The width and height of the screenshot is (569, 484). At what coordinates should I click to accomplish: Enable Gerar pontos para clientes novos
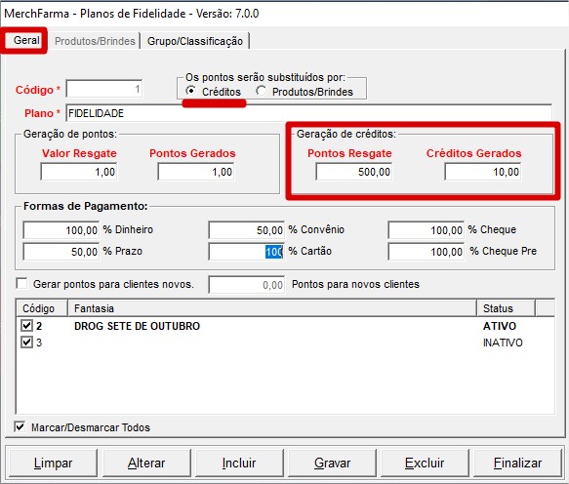click(21, 283)
